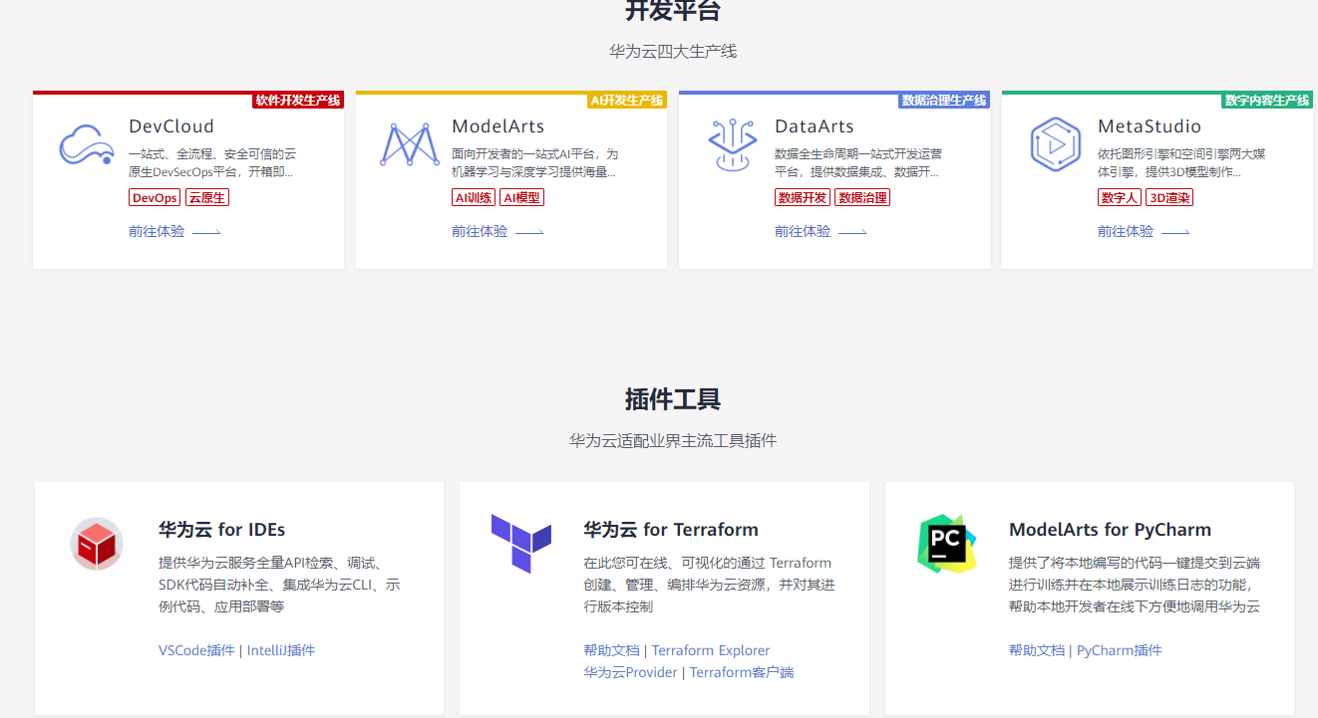This screenshot has height=718, width=1318.
Task: Click the 软件开发生产线 corner label
Action: point(298,100)
